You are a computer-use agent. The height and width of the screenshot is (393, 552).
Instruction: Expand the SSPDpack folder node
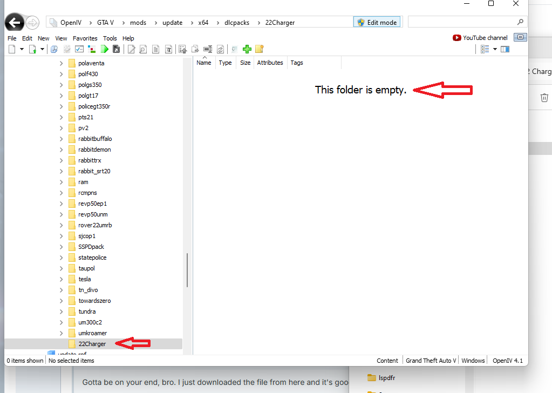point(62,247)
